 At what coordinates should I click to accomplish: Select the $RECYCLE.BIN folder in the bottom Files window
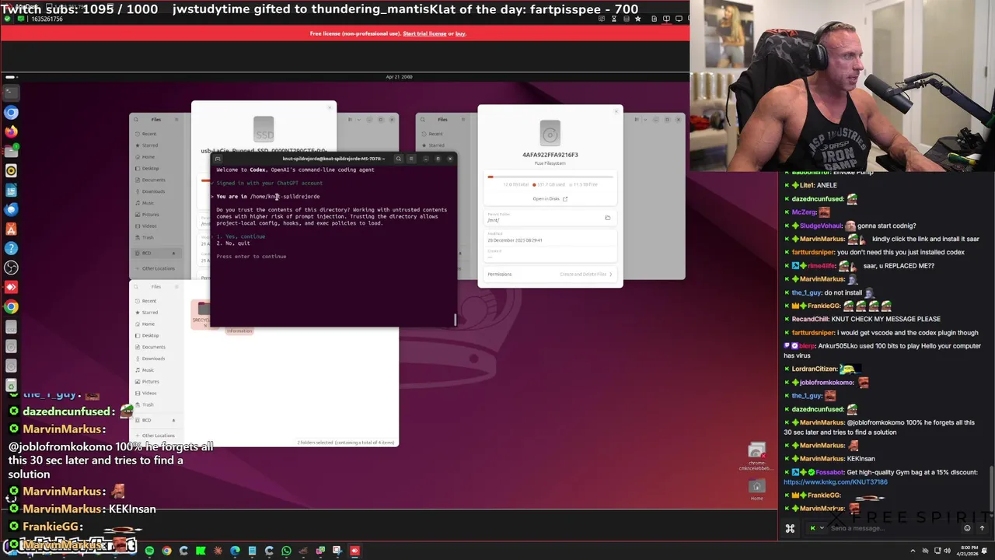click(201, 314)
